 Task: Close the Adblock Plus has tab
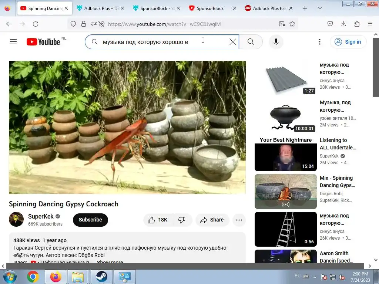[291, 8]
